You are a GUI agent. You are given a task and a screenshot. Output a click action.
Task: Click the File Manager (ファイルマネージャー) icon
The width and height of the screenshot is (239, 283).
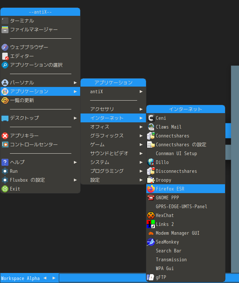coord(5,29)
